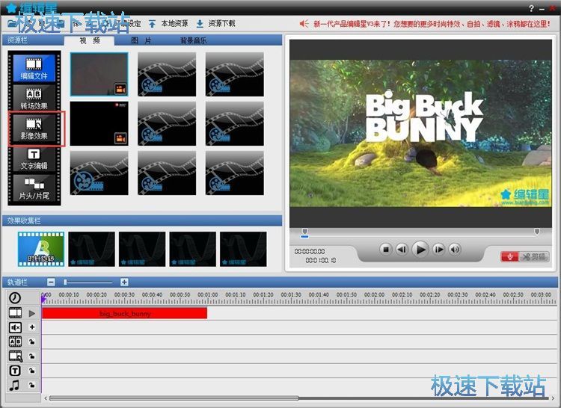Click the video track play arrow
The width and height of the screenshot is (561, 408).
32,313
